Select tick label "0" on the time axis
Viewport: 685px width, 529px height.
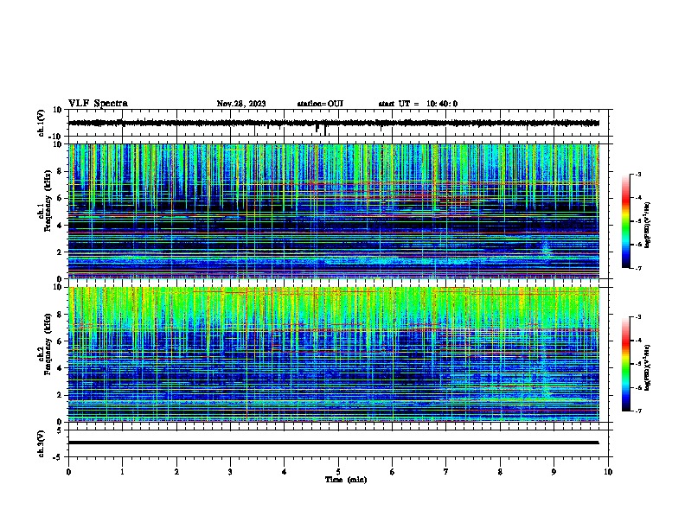coord(68,472)
